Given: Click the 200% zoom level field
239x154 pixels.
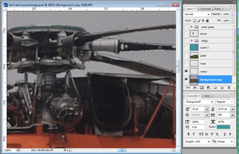Looking at the screenshot, I should (x=9, y=150).
